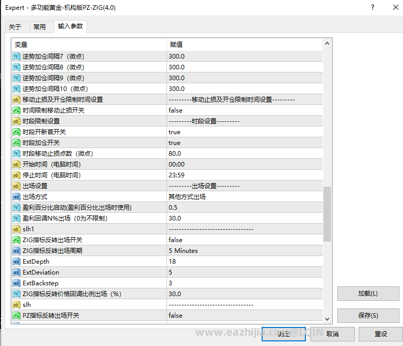Select variable name 逆势加仓间隔7（微点）
Viewport: 403px width, 346px height.
pos(53,57)
